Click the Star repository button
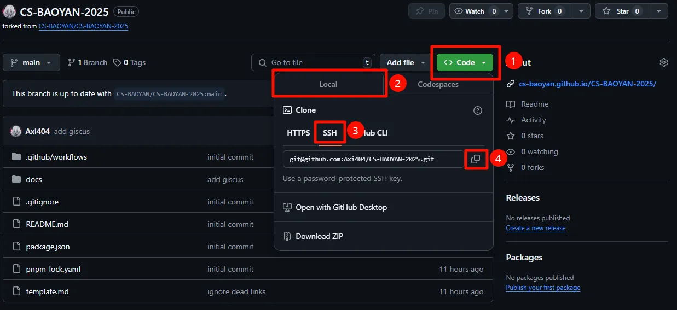Image resolution: width=677 pixels, height=310 pixels. pyautogui.click(x=616, y=11)
